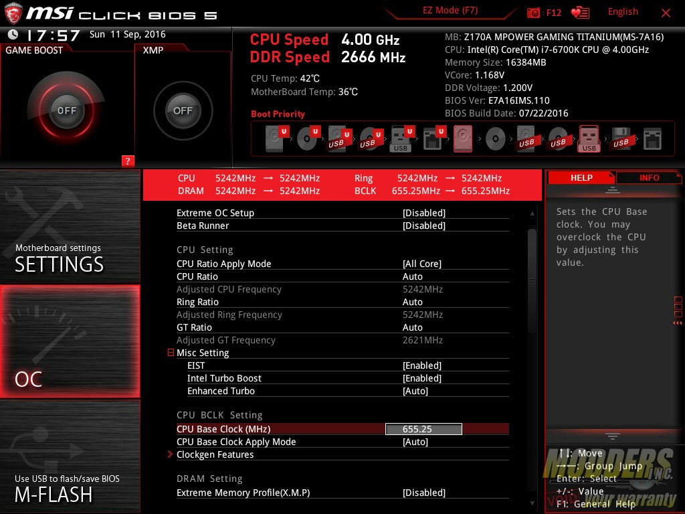Switch to EZ Mode (F7)

(x=450, y=11)
